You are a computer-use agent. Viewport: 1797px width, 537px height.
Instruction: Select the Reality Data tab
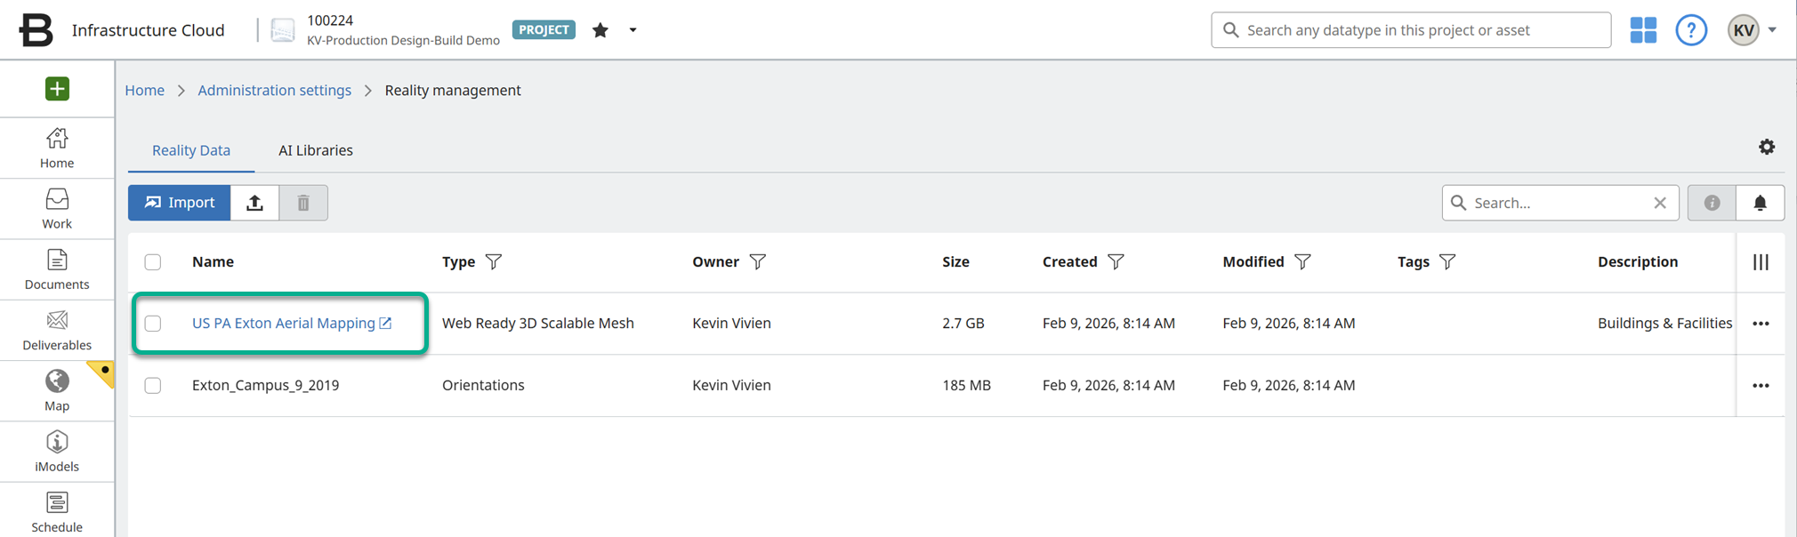coord(191,150)
